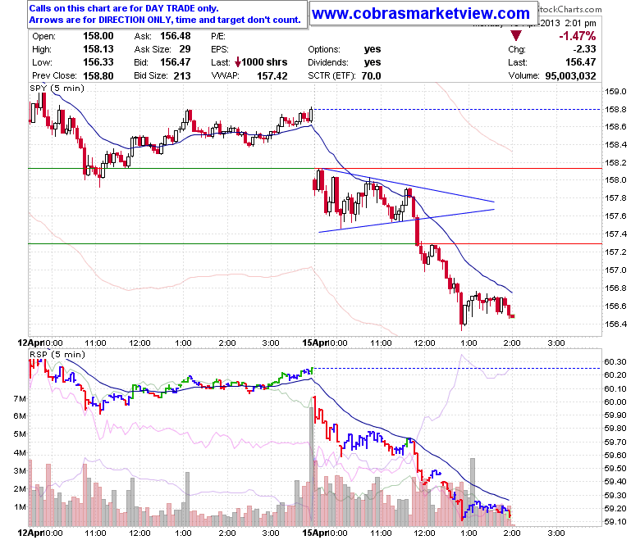Click the 59.10 RSP axis label

tap(615, 522)
